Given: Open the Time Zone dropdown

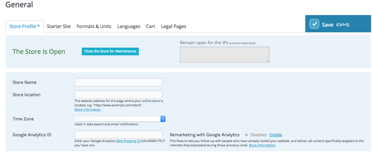Looking at the screenshot, I should pos(120,119).
